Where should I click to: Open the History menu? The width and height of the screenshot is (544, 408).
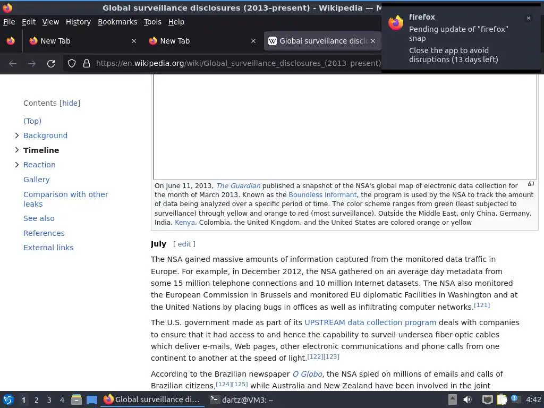[78, 22]
